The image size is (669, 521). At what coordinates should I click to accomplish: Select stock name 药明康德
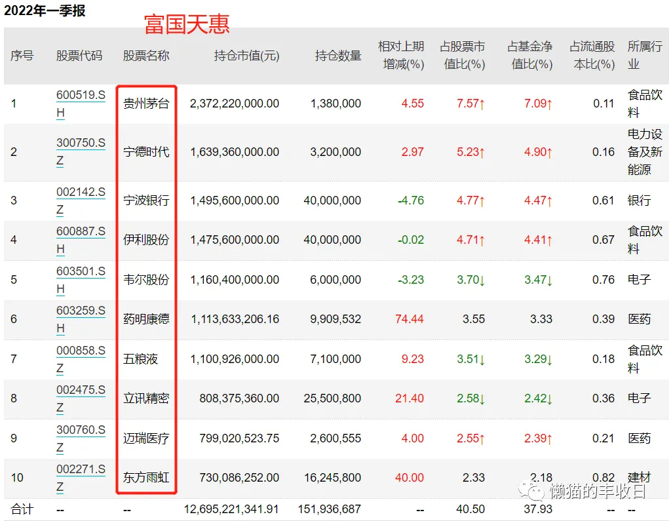point(146,319)
